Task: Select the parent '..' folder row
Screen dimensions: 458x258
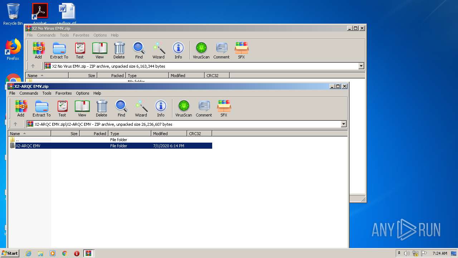Action: [x=110, y=140]
